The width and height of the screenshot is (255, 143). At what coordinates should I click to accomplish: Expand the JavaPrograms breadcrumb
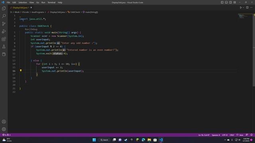coord(38,12)
